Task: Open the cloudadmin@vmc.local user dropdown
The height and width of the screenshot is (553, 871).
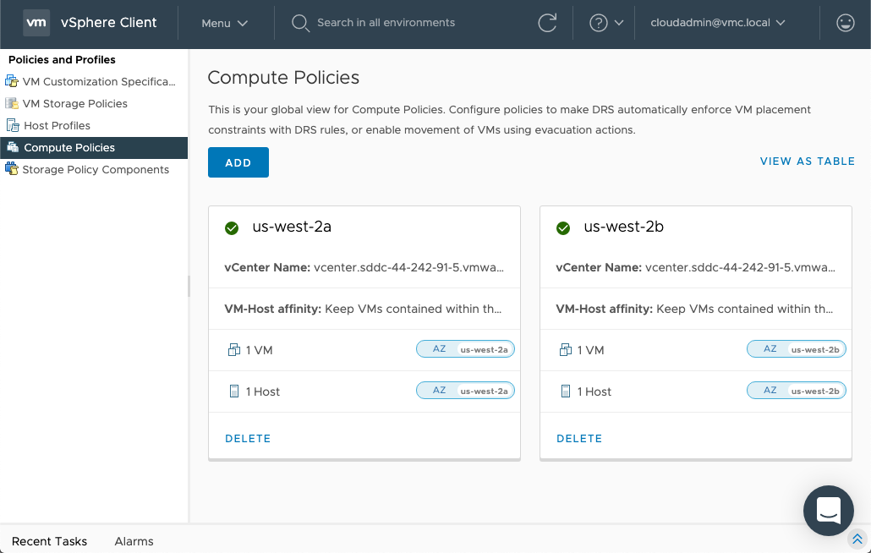Action: [x=717, y=23]
